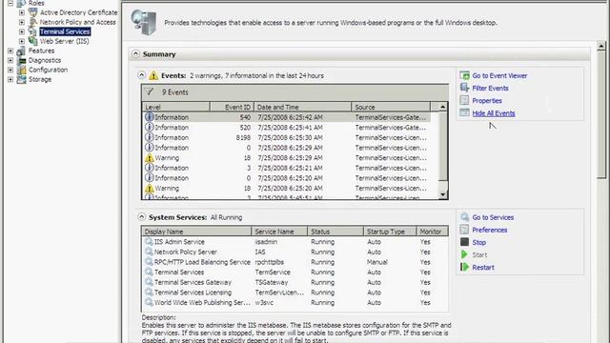Open Go to Event Viewer link
The width and height of the screenshot is (610, 343).
click(x=499, y=76)
